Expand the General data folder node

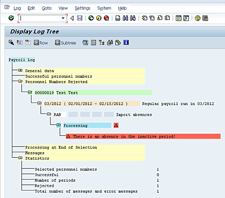point(20,71)
